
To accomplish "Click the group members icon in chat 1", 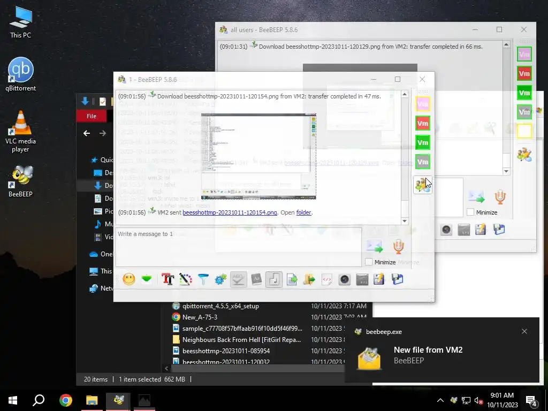I will [x=422, y=185].
